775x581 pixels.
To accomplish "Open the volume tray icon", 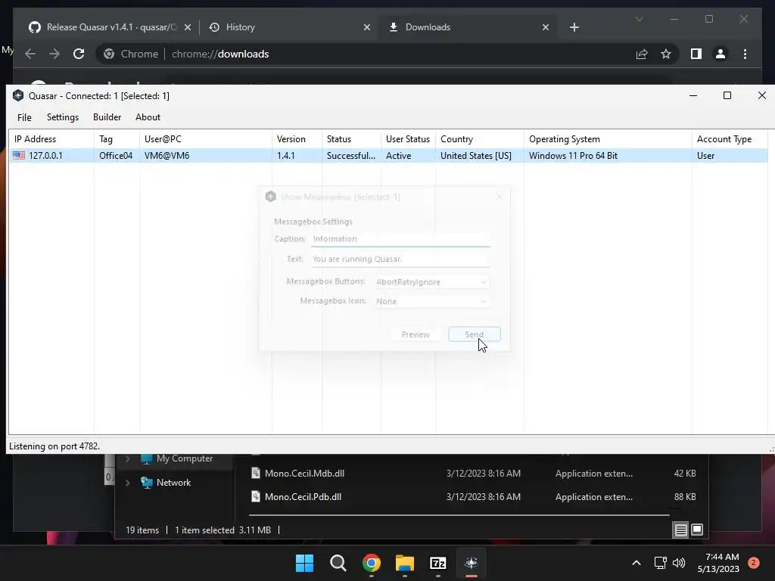I will (679, 563).
